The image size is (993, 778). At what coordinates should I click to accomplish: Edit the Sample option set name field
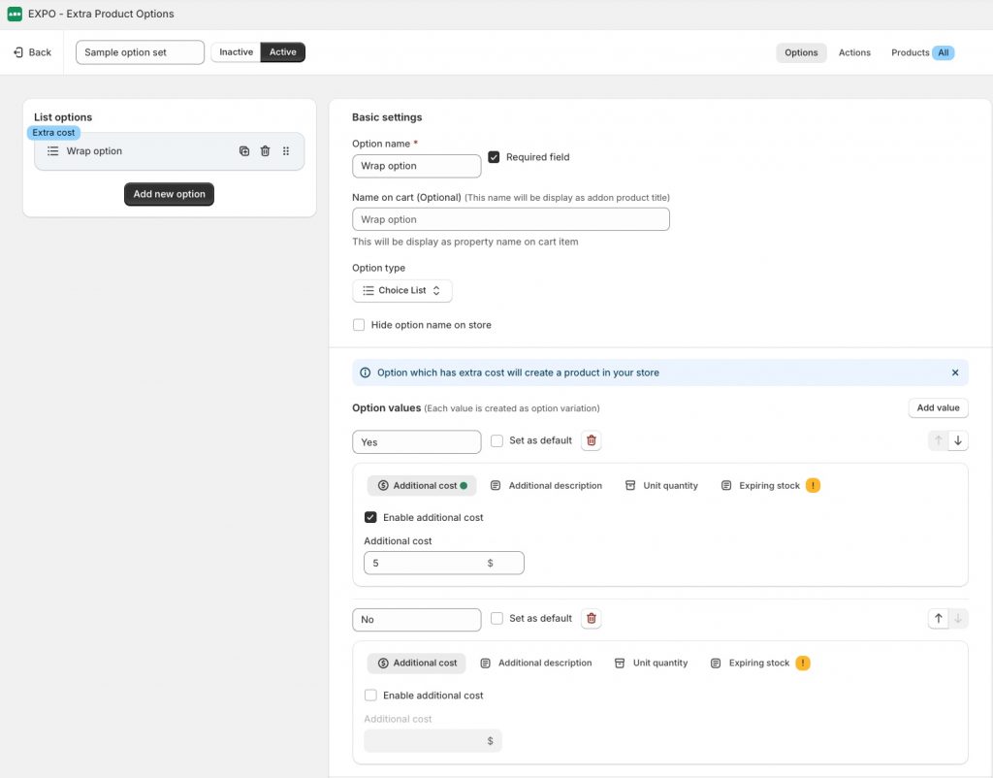click(x=140, y=52)
